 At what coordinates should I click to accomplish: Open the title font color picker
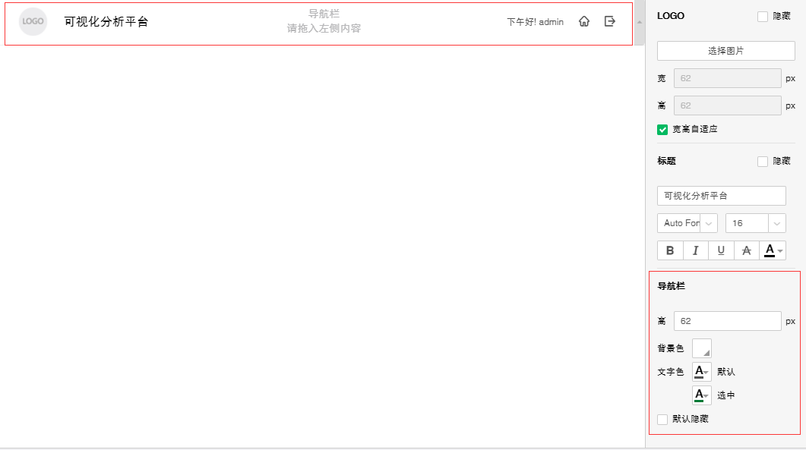(x=773, y=250)
